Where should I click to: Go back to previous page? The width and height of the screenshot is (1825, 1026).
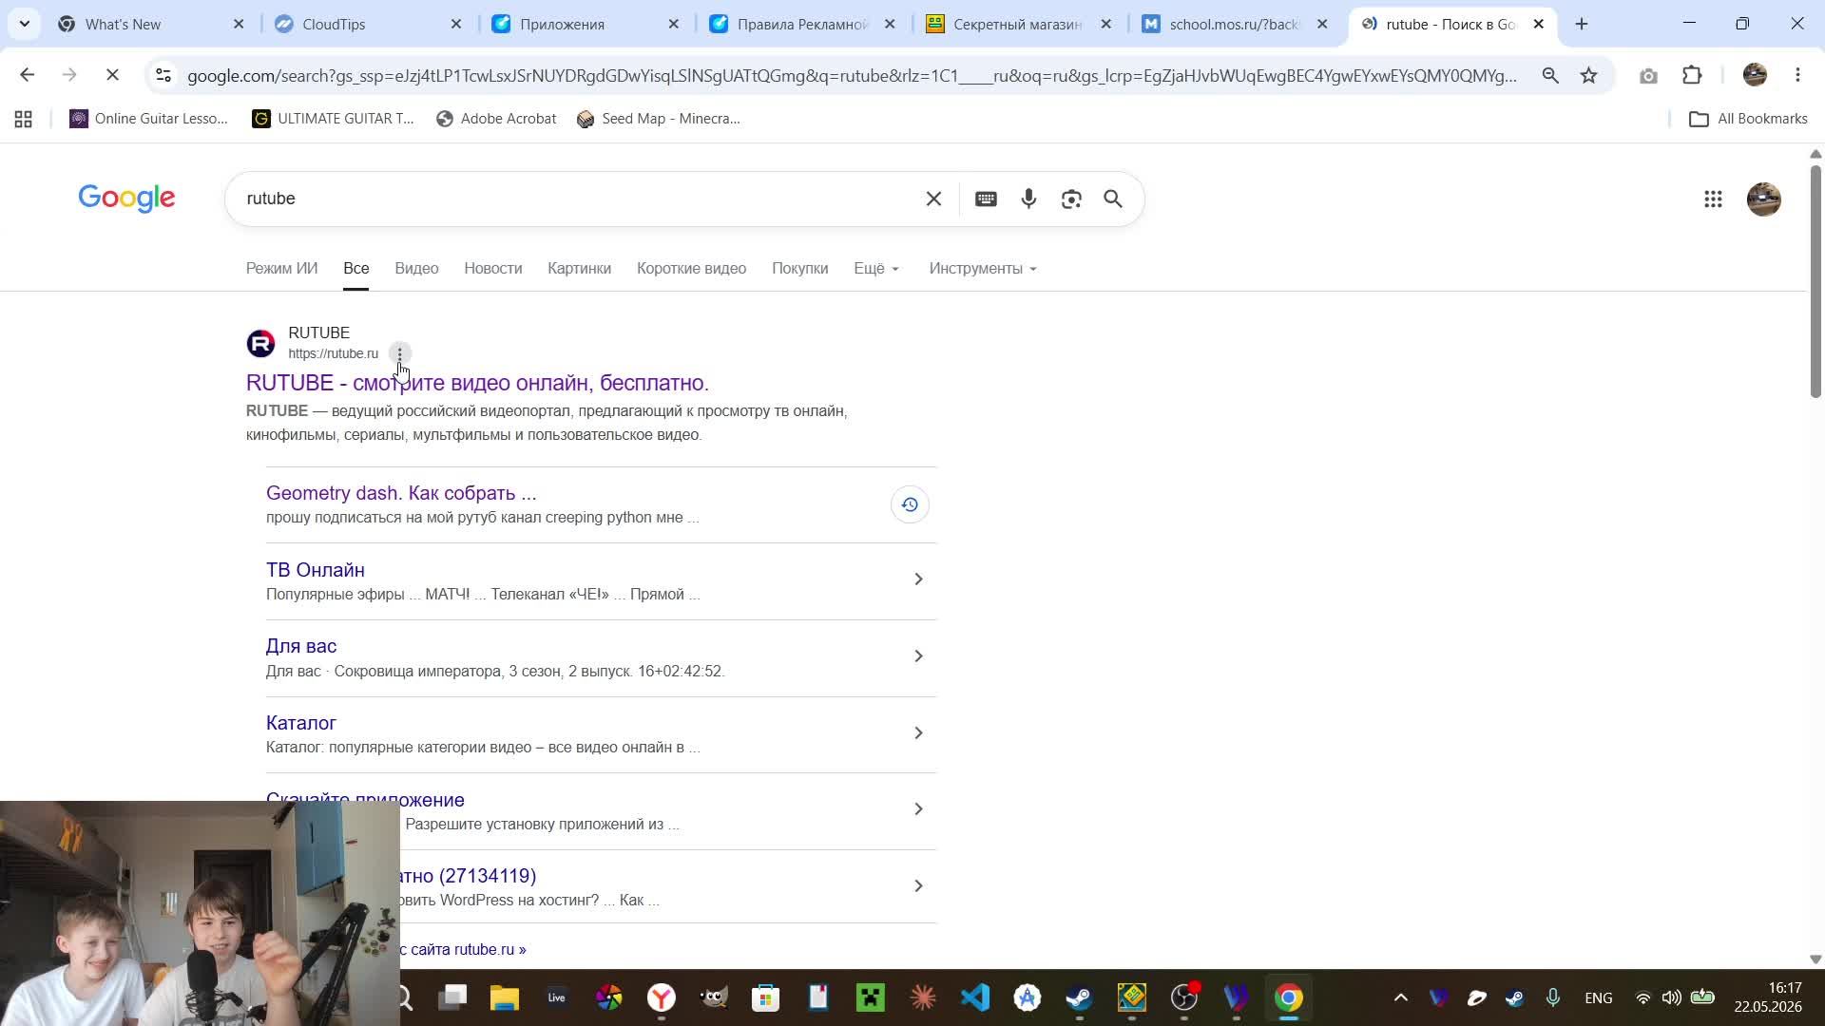[x=27, y=75]
